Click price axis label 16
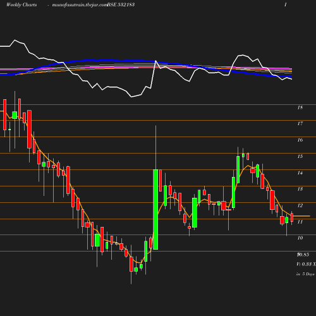Image resolution: width=316 pixels, height=316 pixels. [x=300, y=140]
